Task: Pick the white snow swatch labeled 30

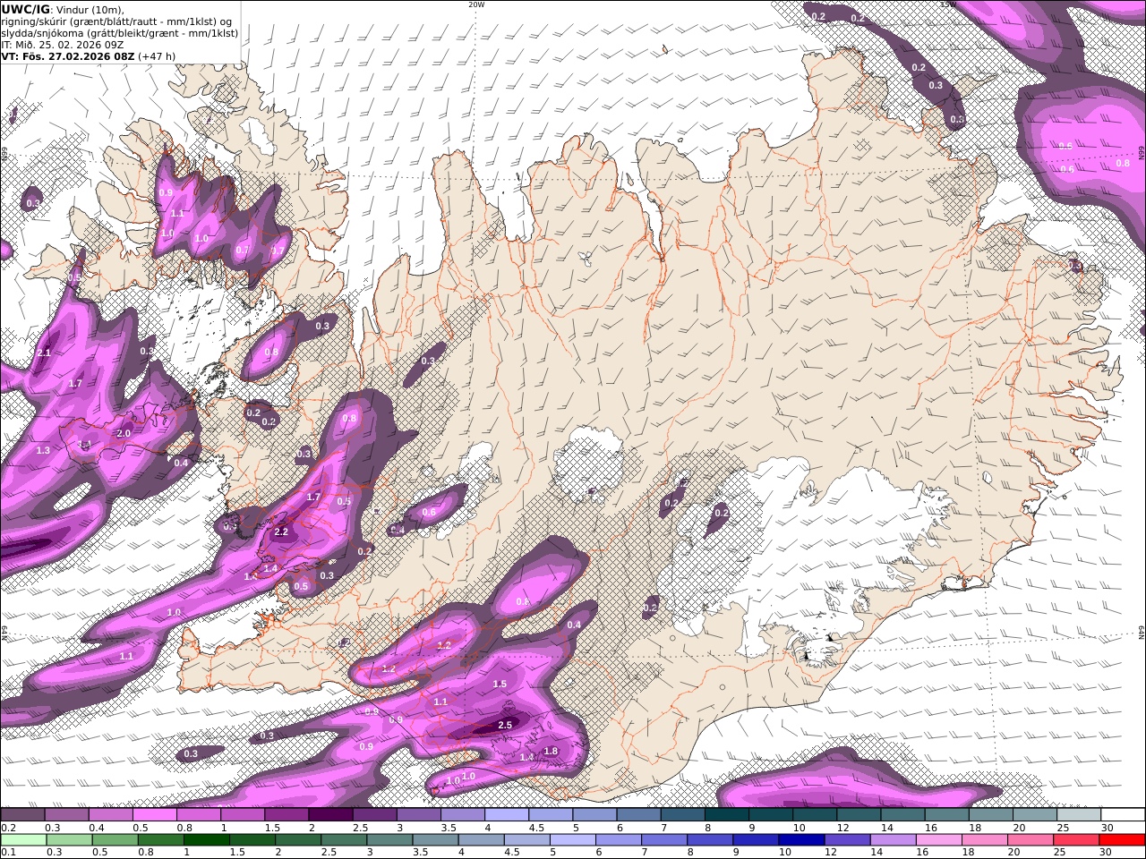Action: click(x=1123, y=814)
